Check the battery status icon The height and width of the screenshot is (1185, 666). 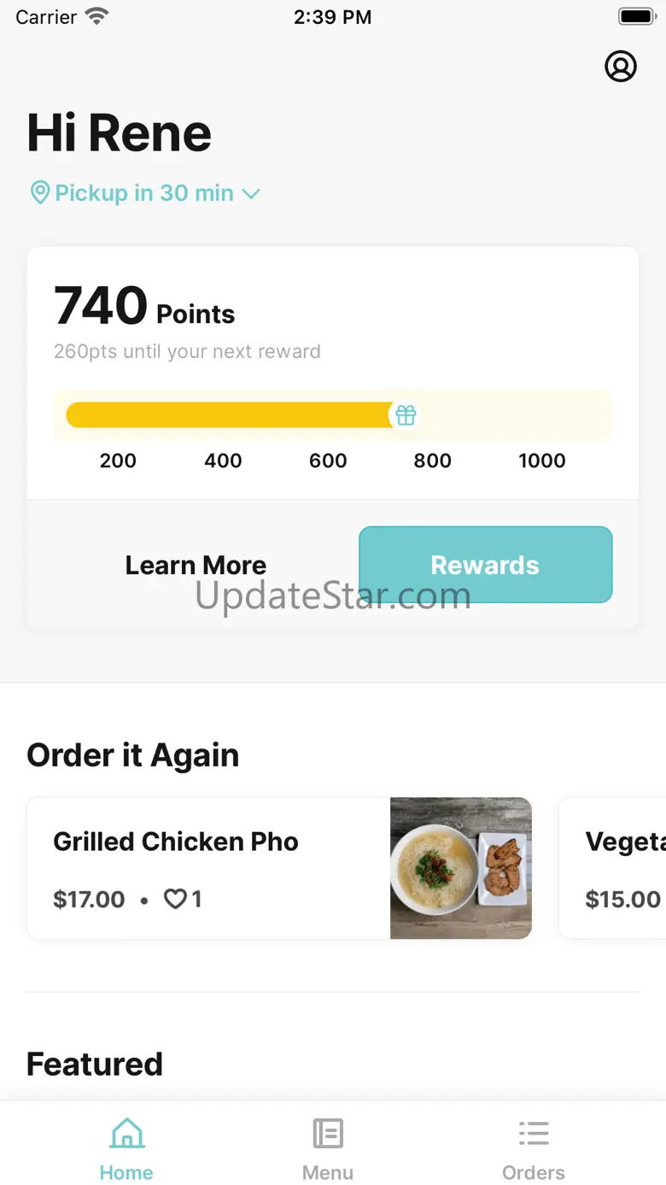click(636, 17)
